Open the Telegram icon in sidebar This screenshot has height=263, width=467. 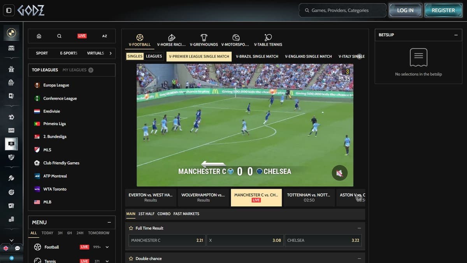[x=11, y=258]
